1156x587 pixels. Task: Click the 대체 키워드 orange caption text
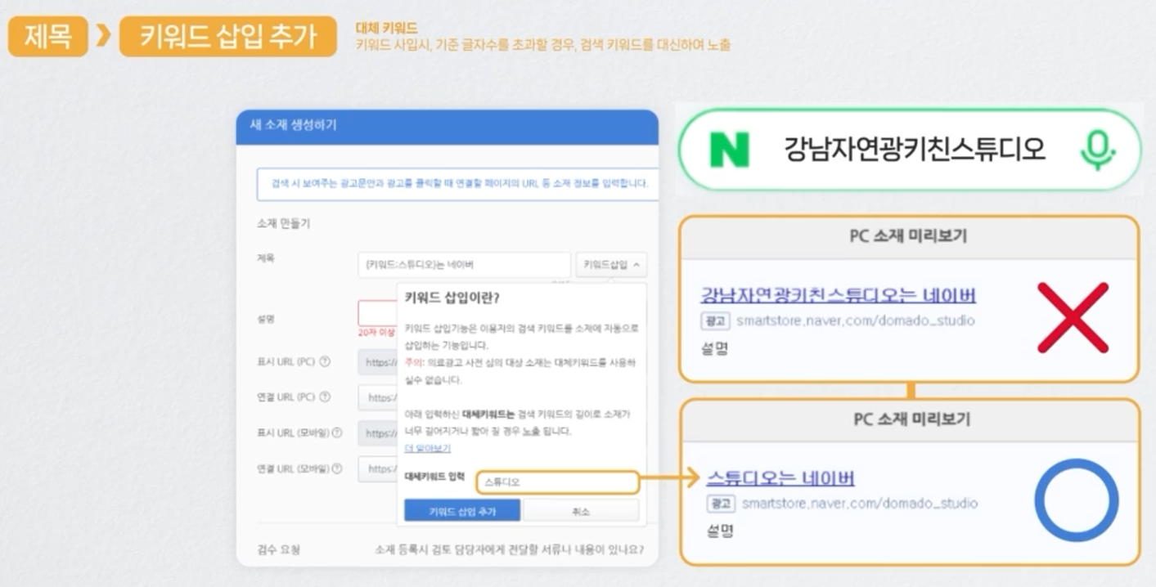point(386,29)
